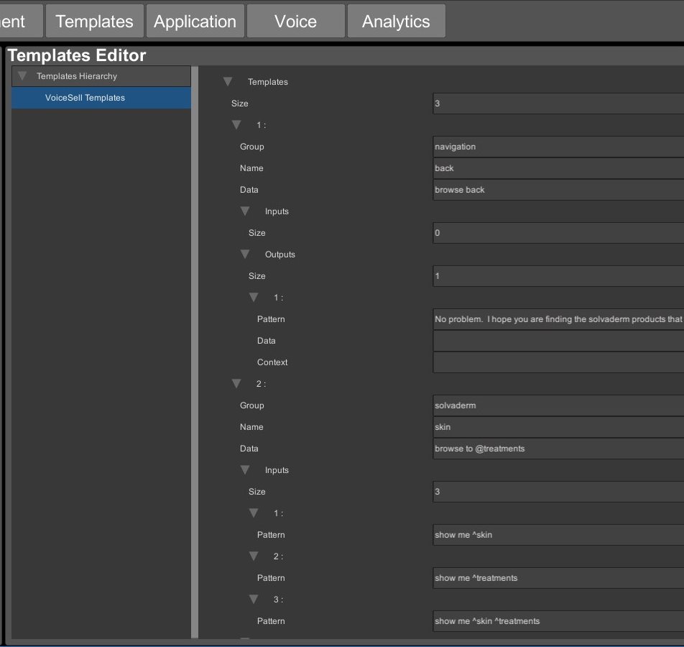The height and width of the screenshot is (647, 684).
Task: Click the empty Context field
Action: pos(558,362)
